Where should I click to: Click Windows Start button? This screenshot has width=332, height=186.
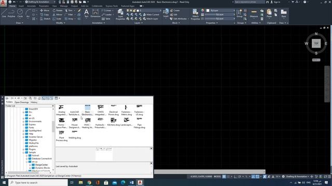(x=4, y=182)
